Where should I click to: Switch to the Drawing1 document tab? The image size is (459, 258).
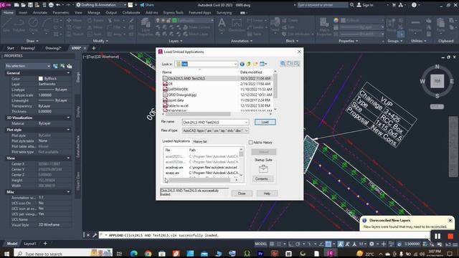point(28,48)
